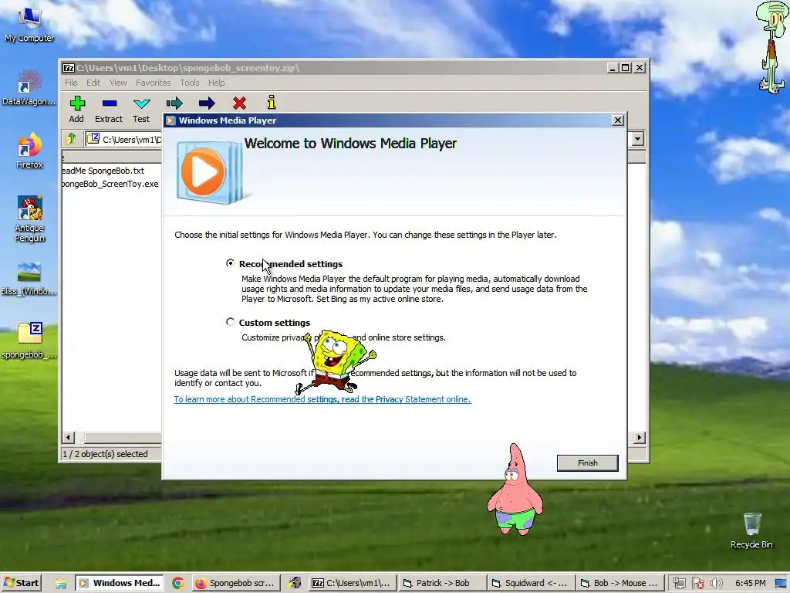Open 7-Zip Edit menu
The image size is (790, 593).
(x=93, y=82)
